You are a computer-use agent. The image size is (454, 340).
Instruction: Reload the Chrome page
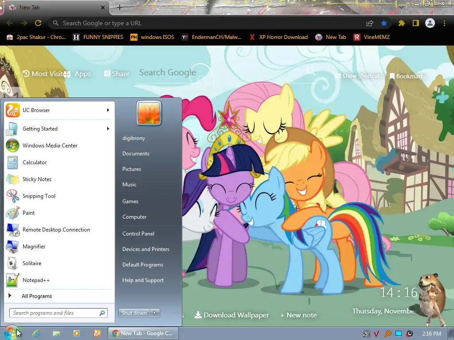tap(38, 23)
